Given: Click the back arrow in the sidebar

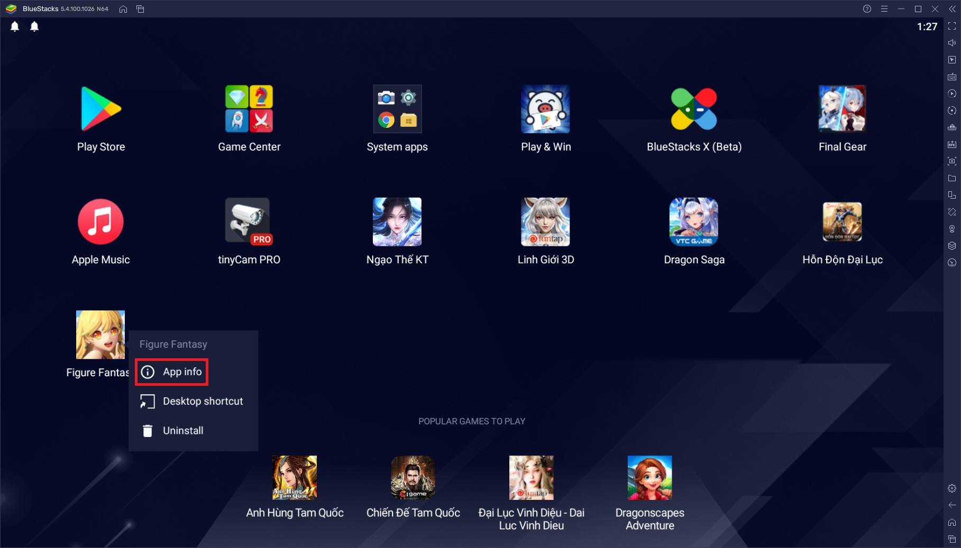Looking at the screenshot, I should click(x=952, y=505).
